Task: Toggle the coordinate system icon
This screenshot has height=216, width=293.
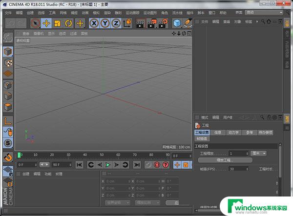Action: [x=127, y=23]
